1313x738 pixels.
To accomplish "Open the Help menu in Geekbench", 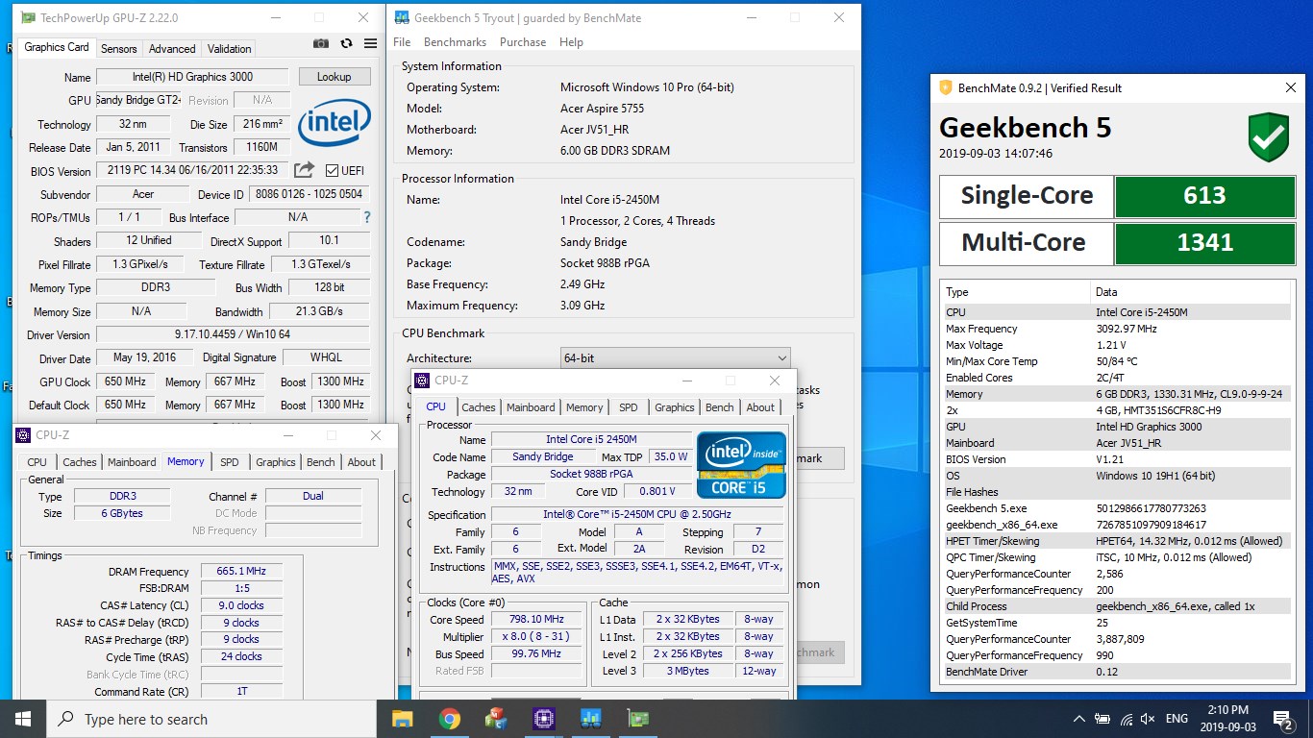I will [x=571, y=42].
